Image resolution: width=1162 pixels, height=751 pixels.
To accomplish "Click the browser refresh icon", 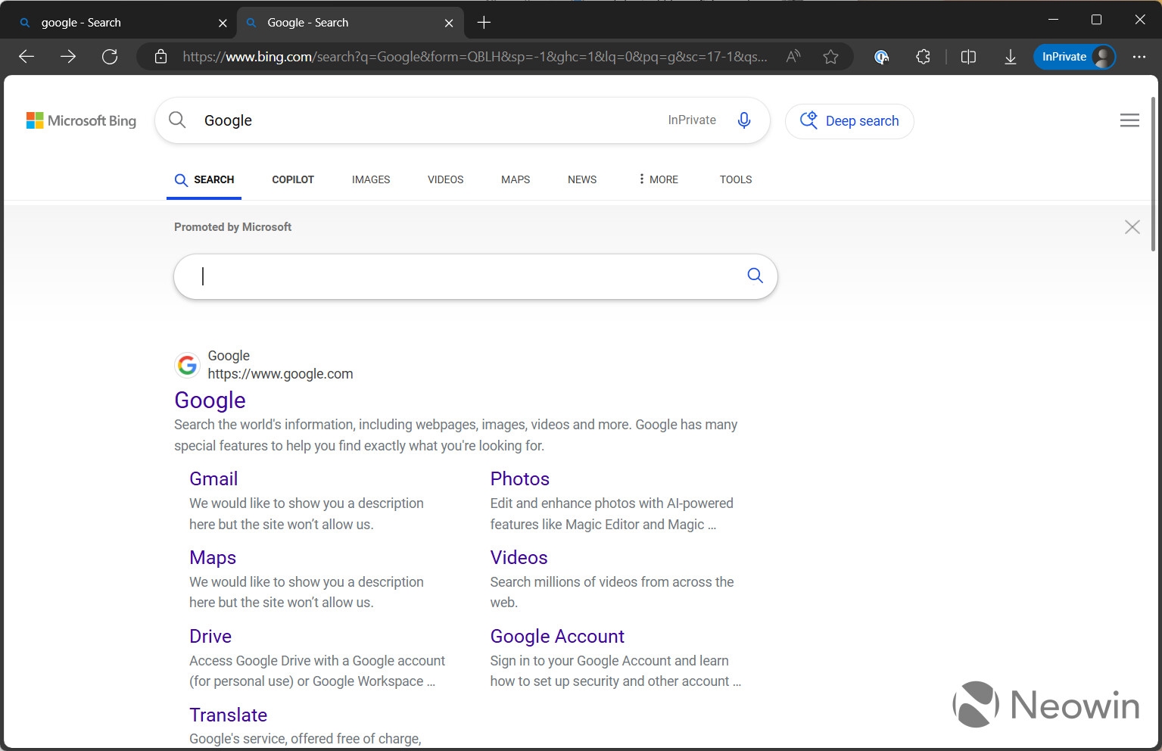I will pos(110,57).
